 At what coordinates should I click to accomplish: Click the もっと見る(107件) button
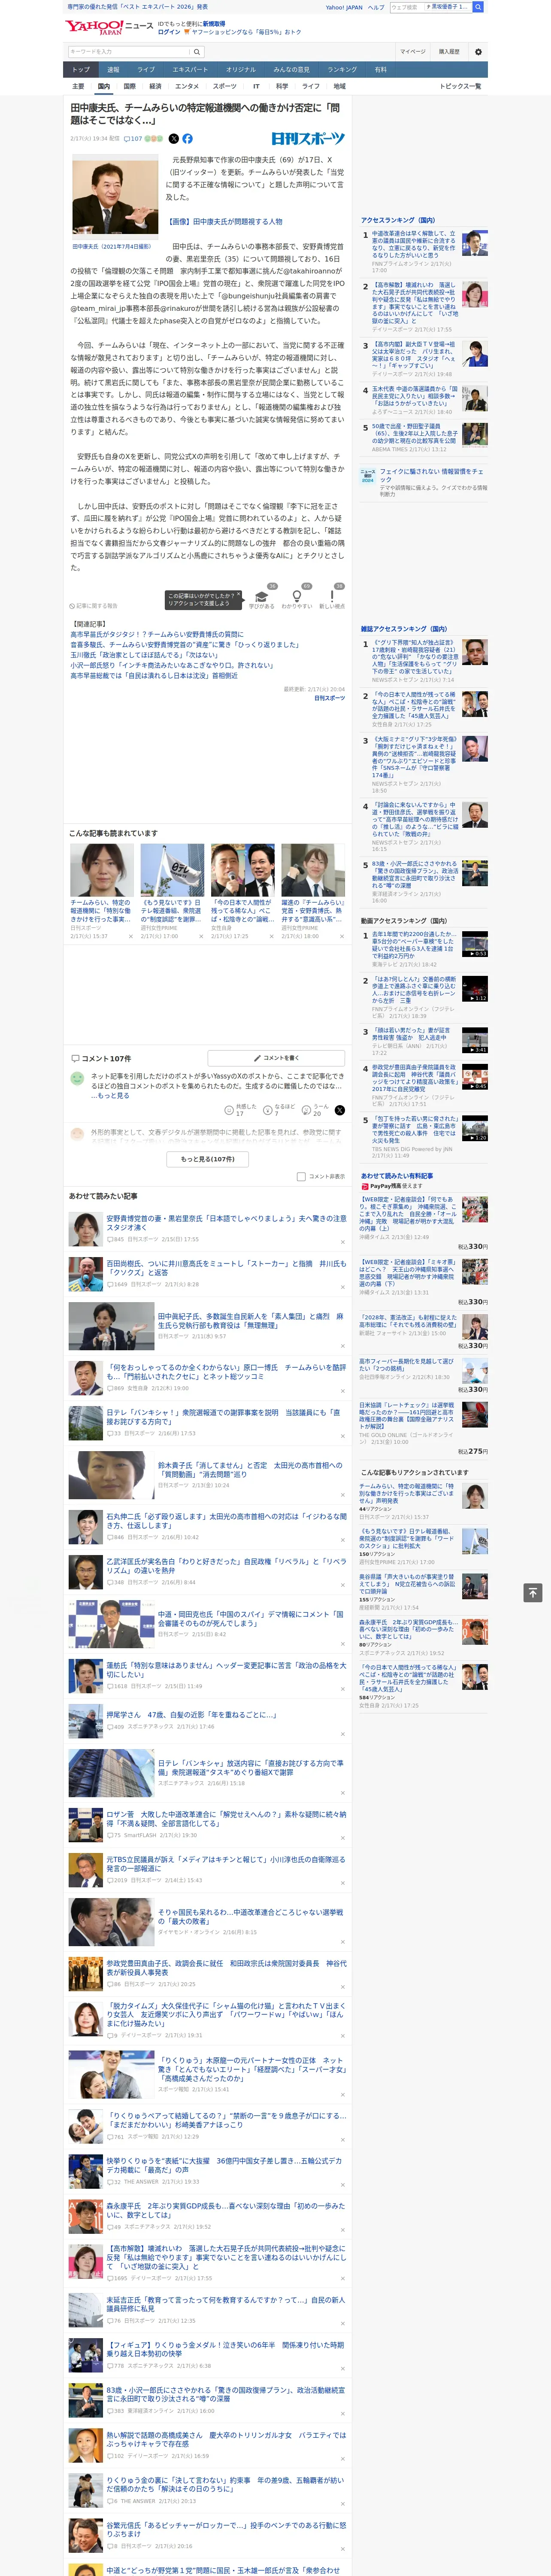(208, 1159)
